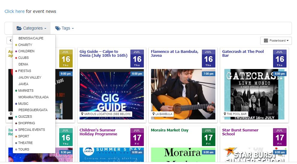
Task: Click the location pin beside LA BAMBULA
Action: point(154,114)
